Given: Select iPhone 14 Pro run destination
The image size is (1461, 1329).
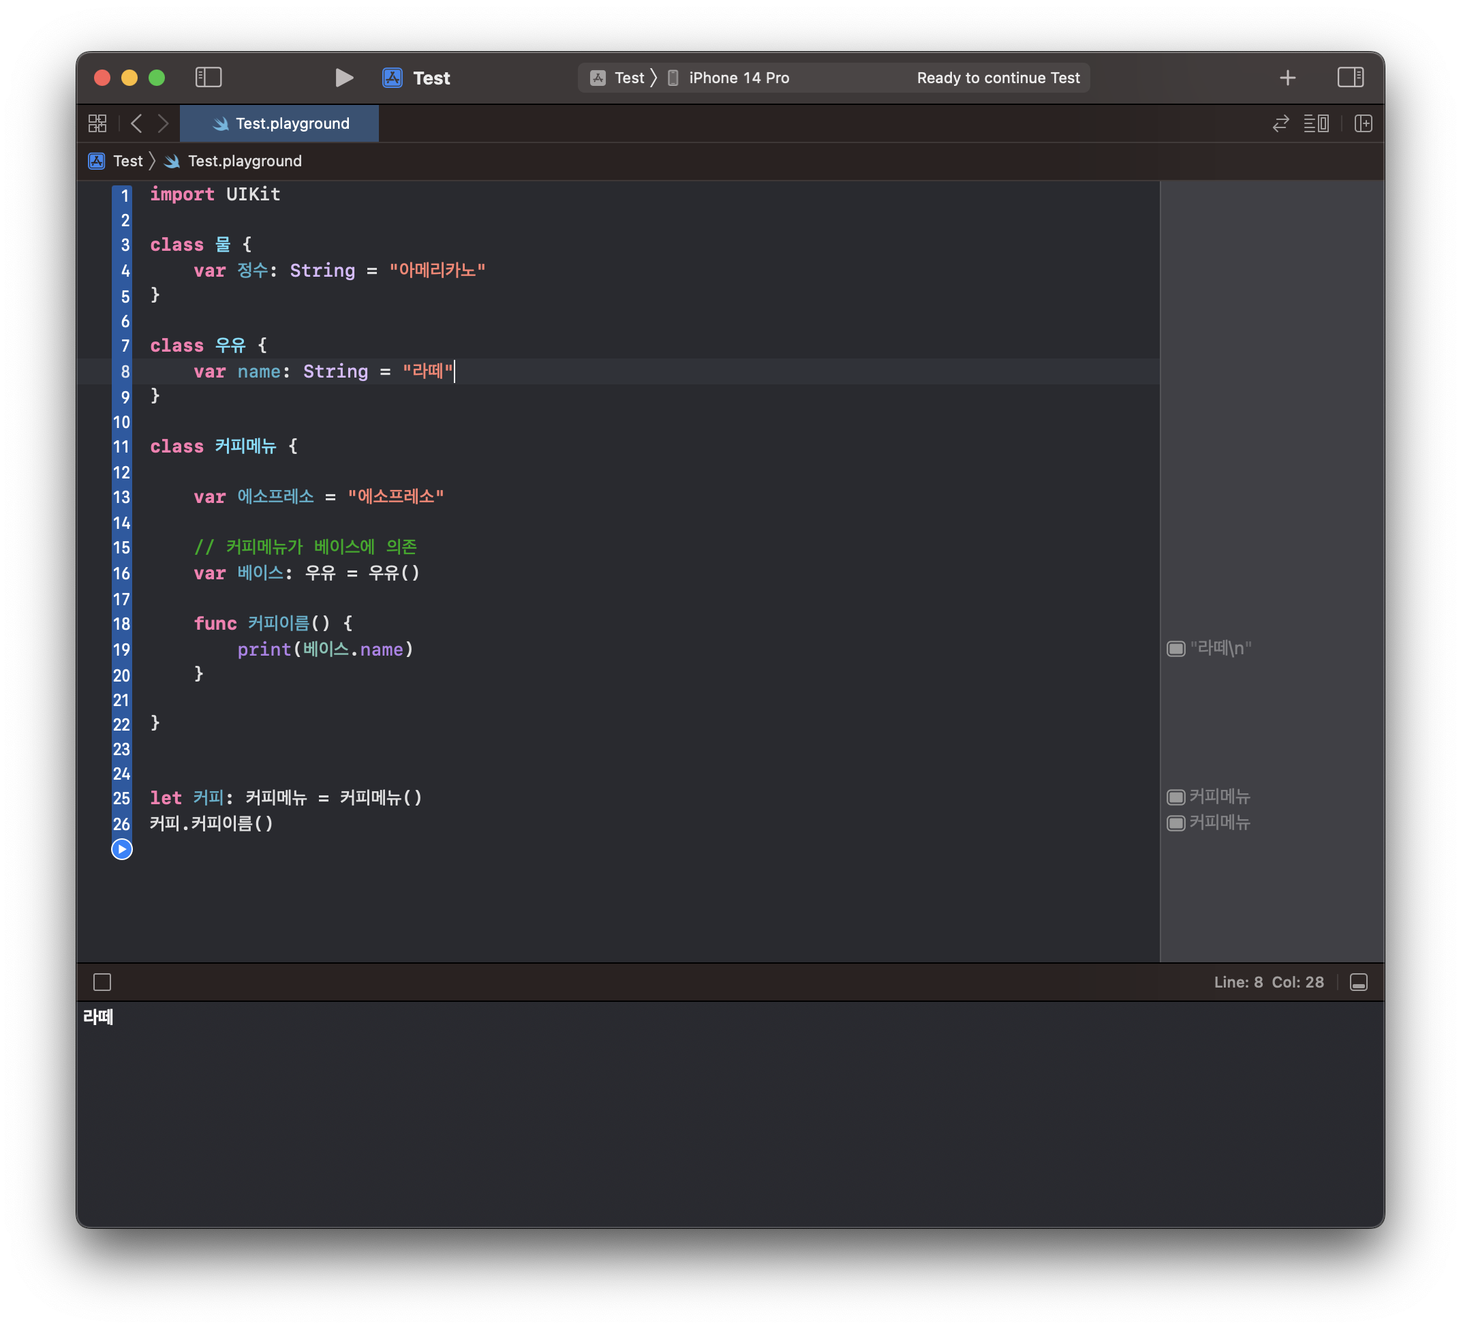Looking at the screenshot, I should click(738, 78).
